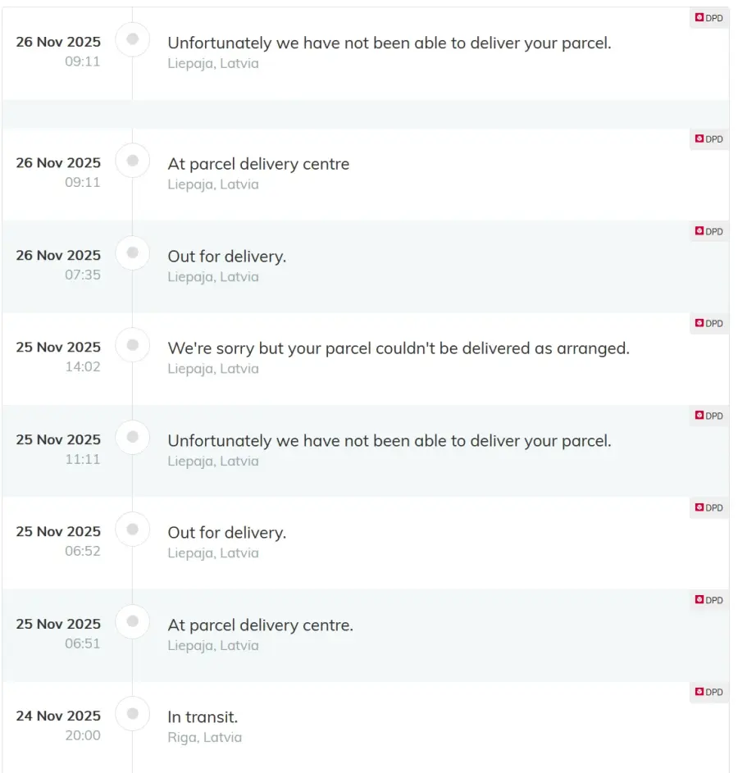Viewport: 738px width, 773px height.
Task: Select timeline dot for 26 Nov delivery centre
Action: [x=132, y=161]
